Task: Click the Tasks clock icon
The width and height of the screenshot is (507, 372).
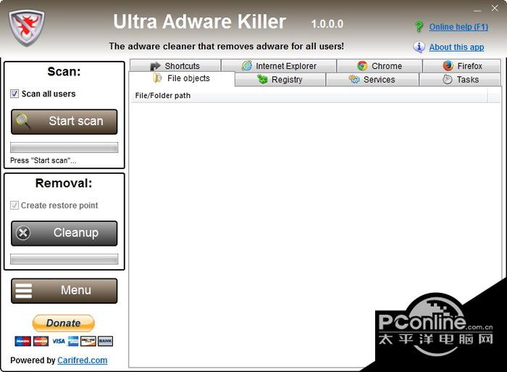Action: coord(447,79)
